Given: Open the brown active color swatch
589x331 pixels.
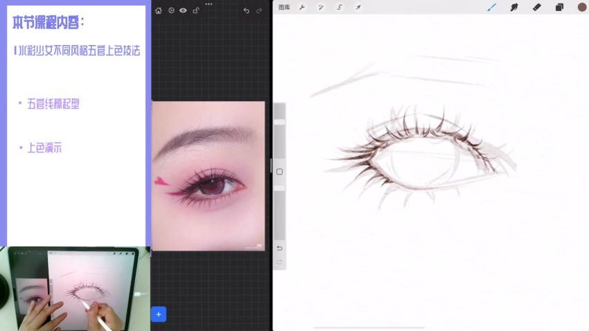Looking at the screenshot, I should (x=581, y=7).
